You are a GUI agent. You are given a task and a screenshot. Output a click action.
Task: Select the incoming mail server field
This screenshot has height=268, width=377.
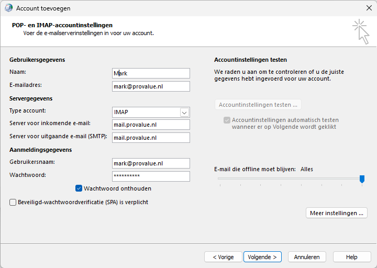click(151, 125)
